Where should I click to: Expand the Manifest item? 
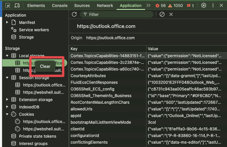[7, 23]
